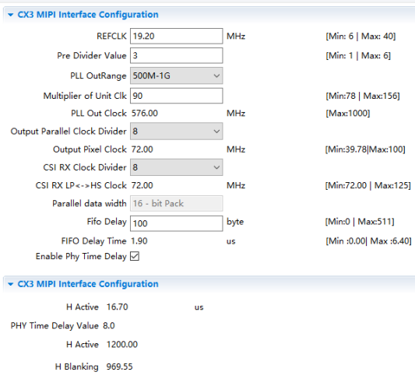
Task: Click the Pre Divider Value field
Action: click(x=176, y=55)
